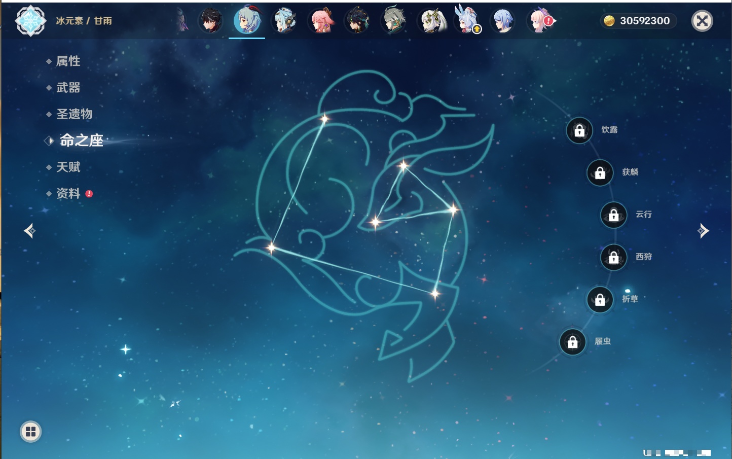The height and width of the screenshot is (459, 732).
Task: Open the 圣遗物 artifacts section
Action: (74, 114)
